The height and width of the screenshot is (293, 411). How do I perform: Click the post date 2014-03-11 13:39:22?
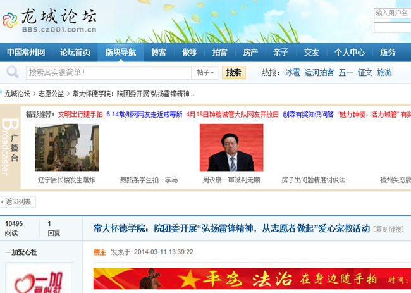[164, 252]
